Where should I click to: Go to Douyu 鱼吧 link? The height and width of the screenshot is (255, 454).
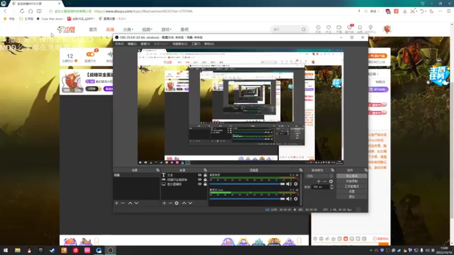tap(184, 29)
